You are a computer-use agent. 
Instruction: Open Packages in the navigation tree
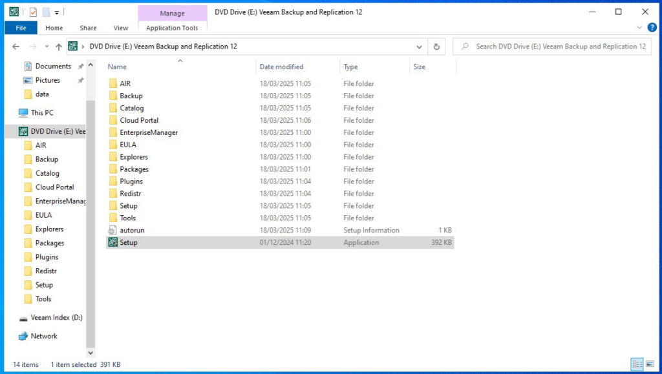click(49, 243)
